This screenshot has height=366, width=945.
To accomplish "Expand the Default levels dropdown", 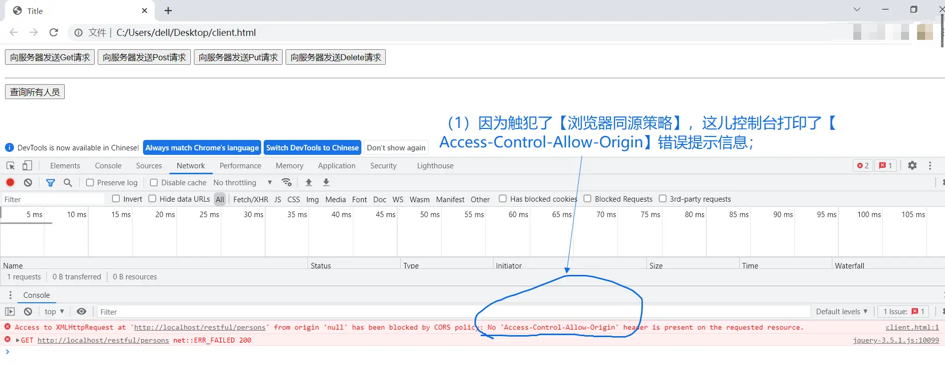I will pos(841,311).
